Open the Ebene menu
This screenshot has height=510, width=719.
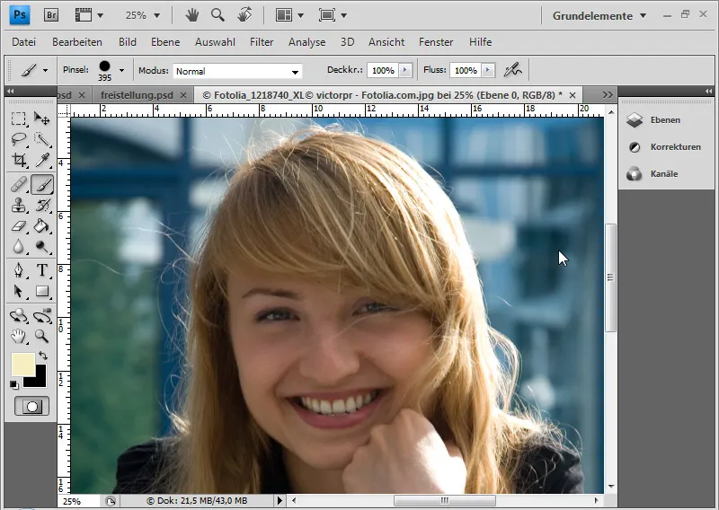click(x=165, y=42)
